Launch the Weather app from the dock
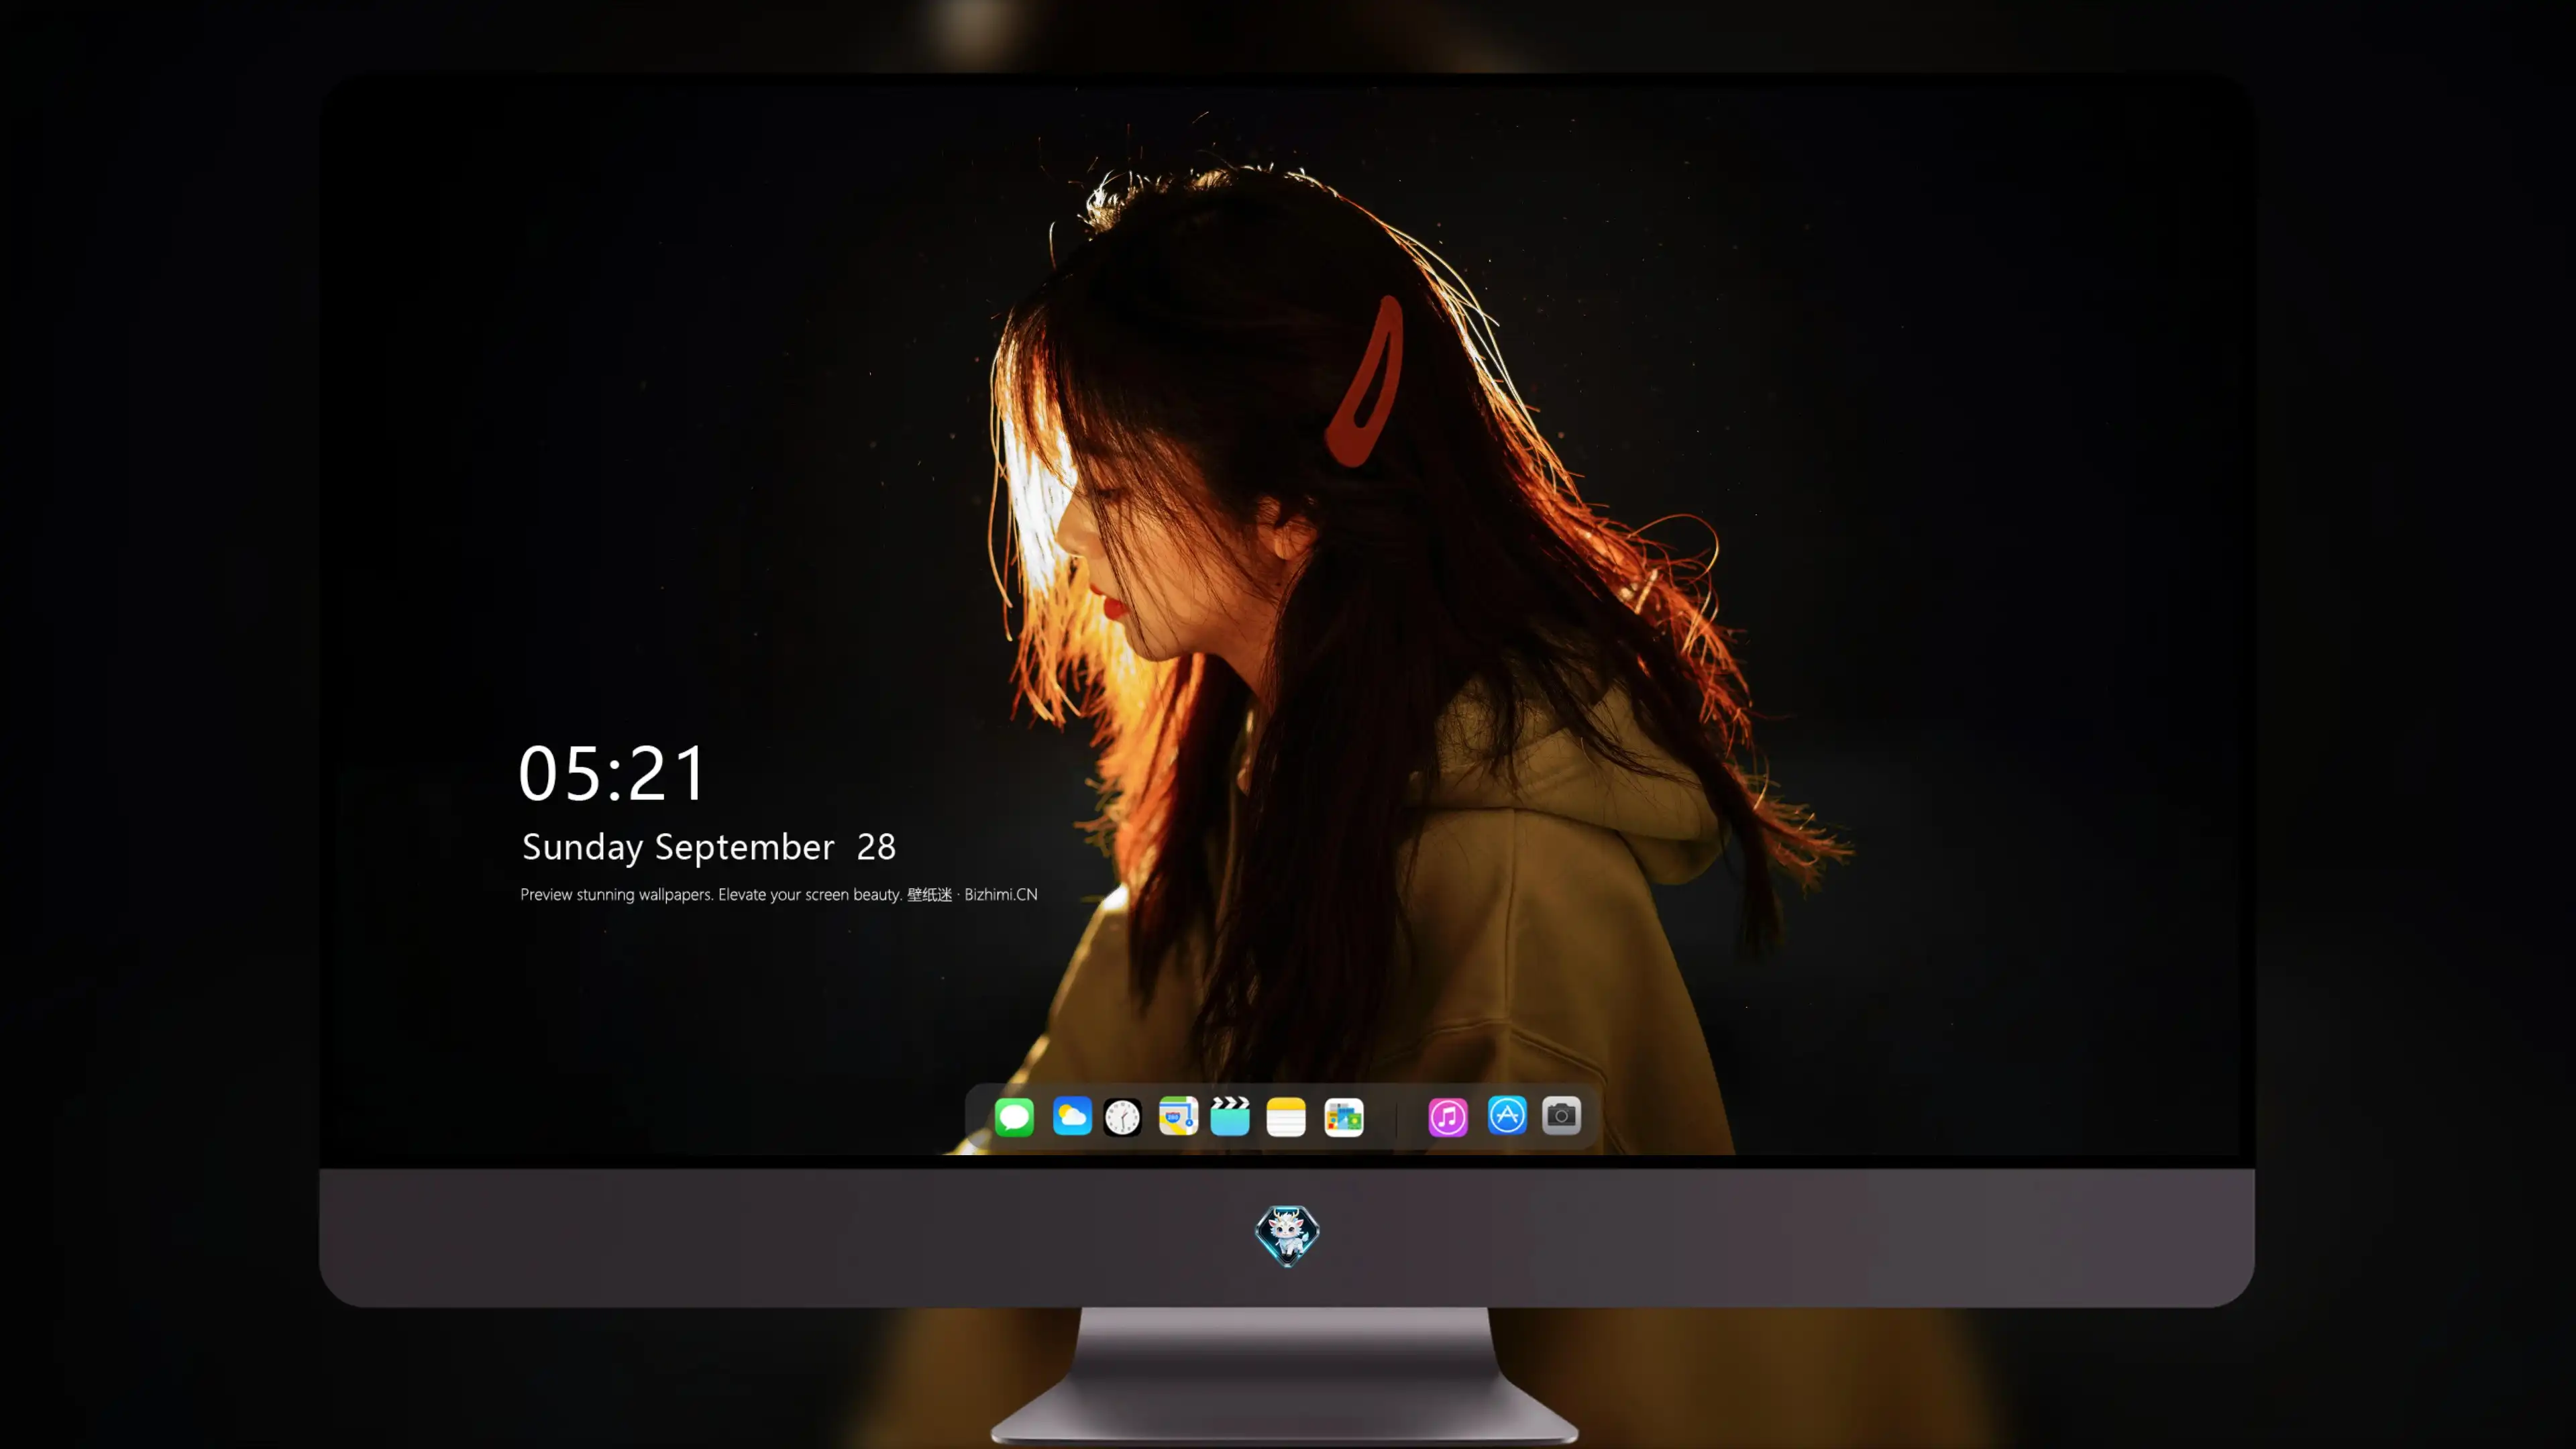 point(1072,1116)
